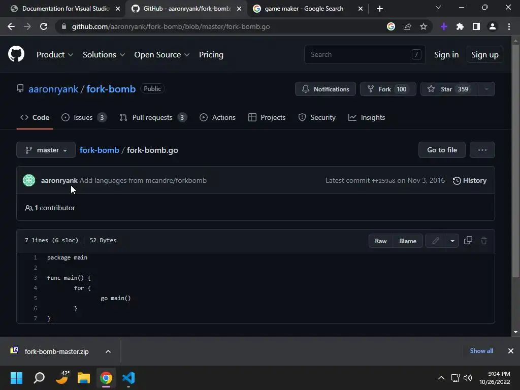The image size is (520, 390).
Task: Expand the Open Source menu
Action: click(162, 55)
